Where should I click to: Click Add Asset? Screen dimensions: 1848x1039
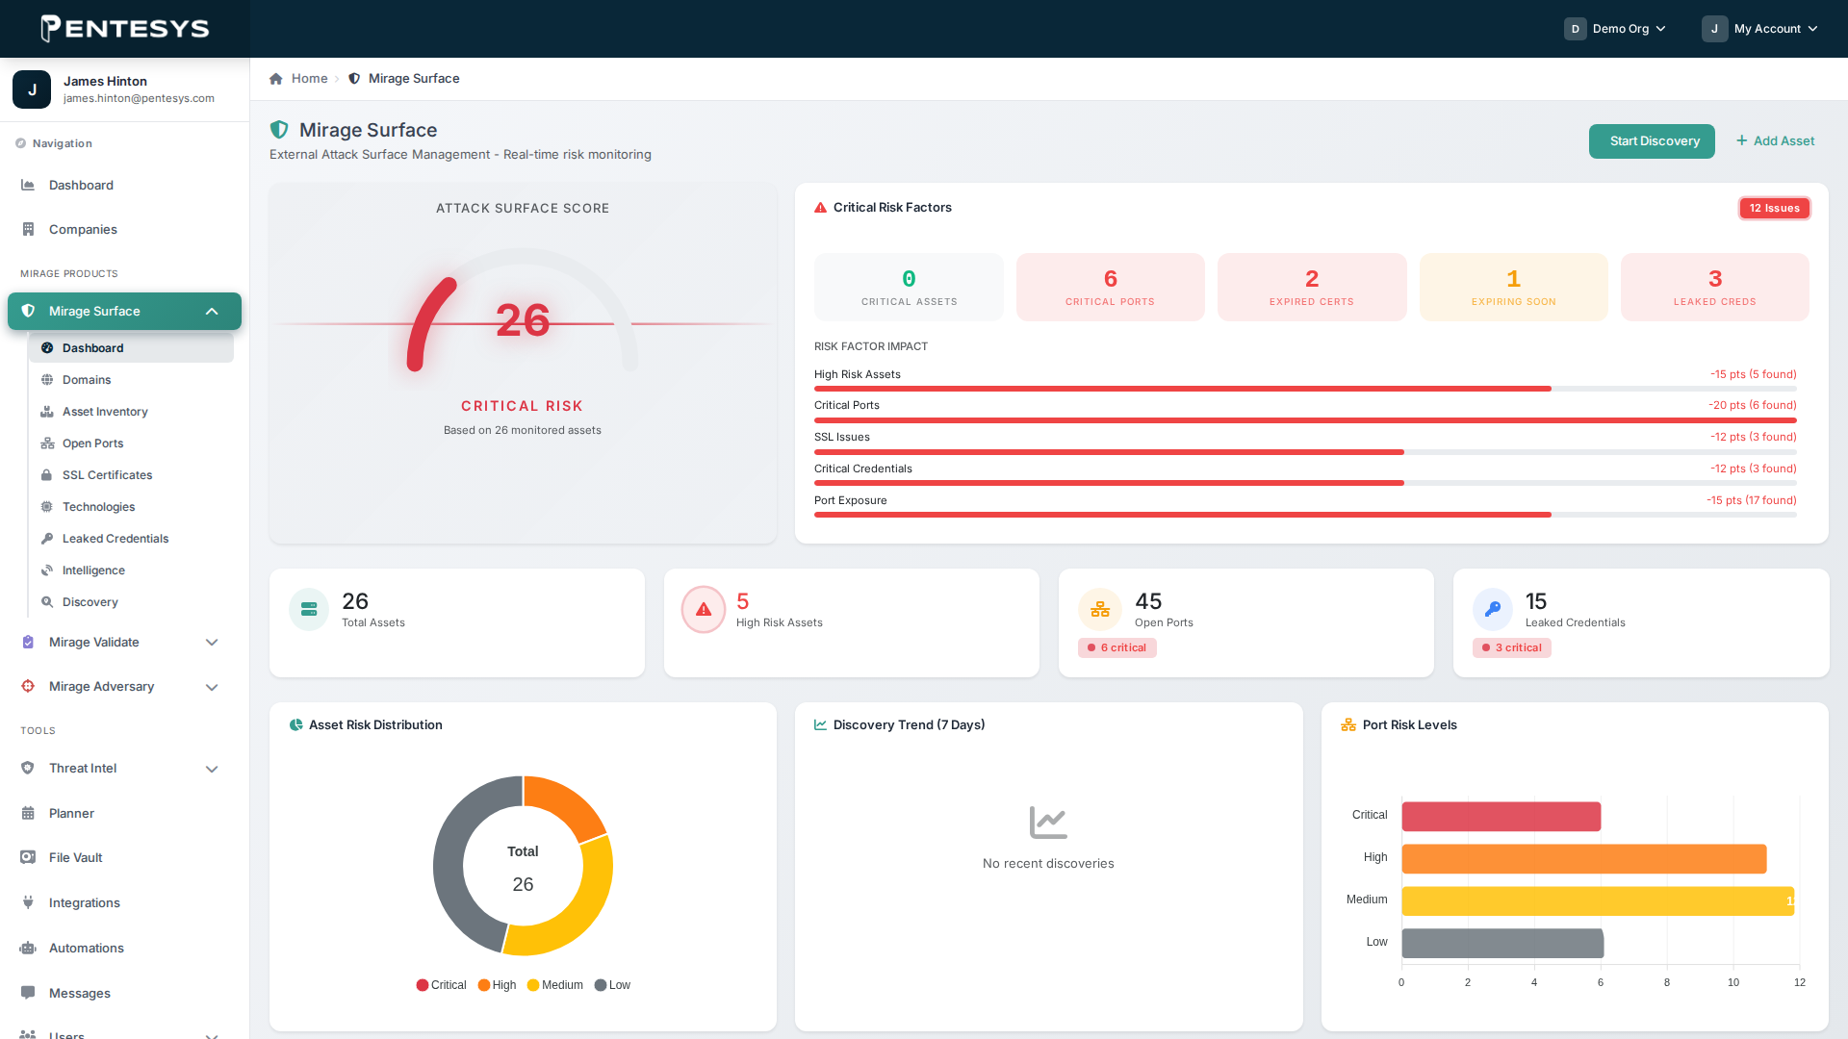[1776, 141]
